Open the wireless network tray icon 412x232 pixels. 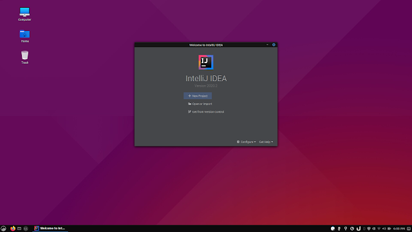pyautogui.click(x=379, y=229)
